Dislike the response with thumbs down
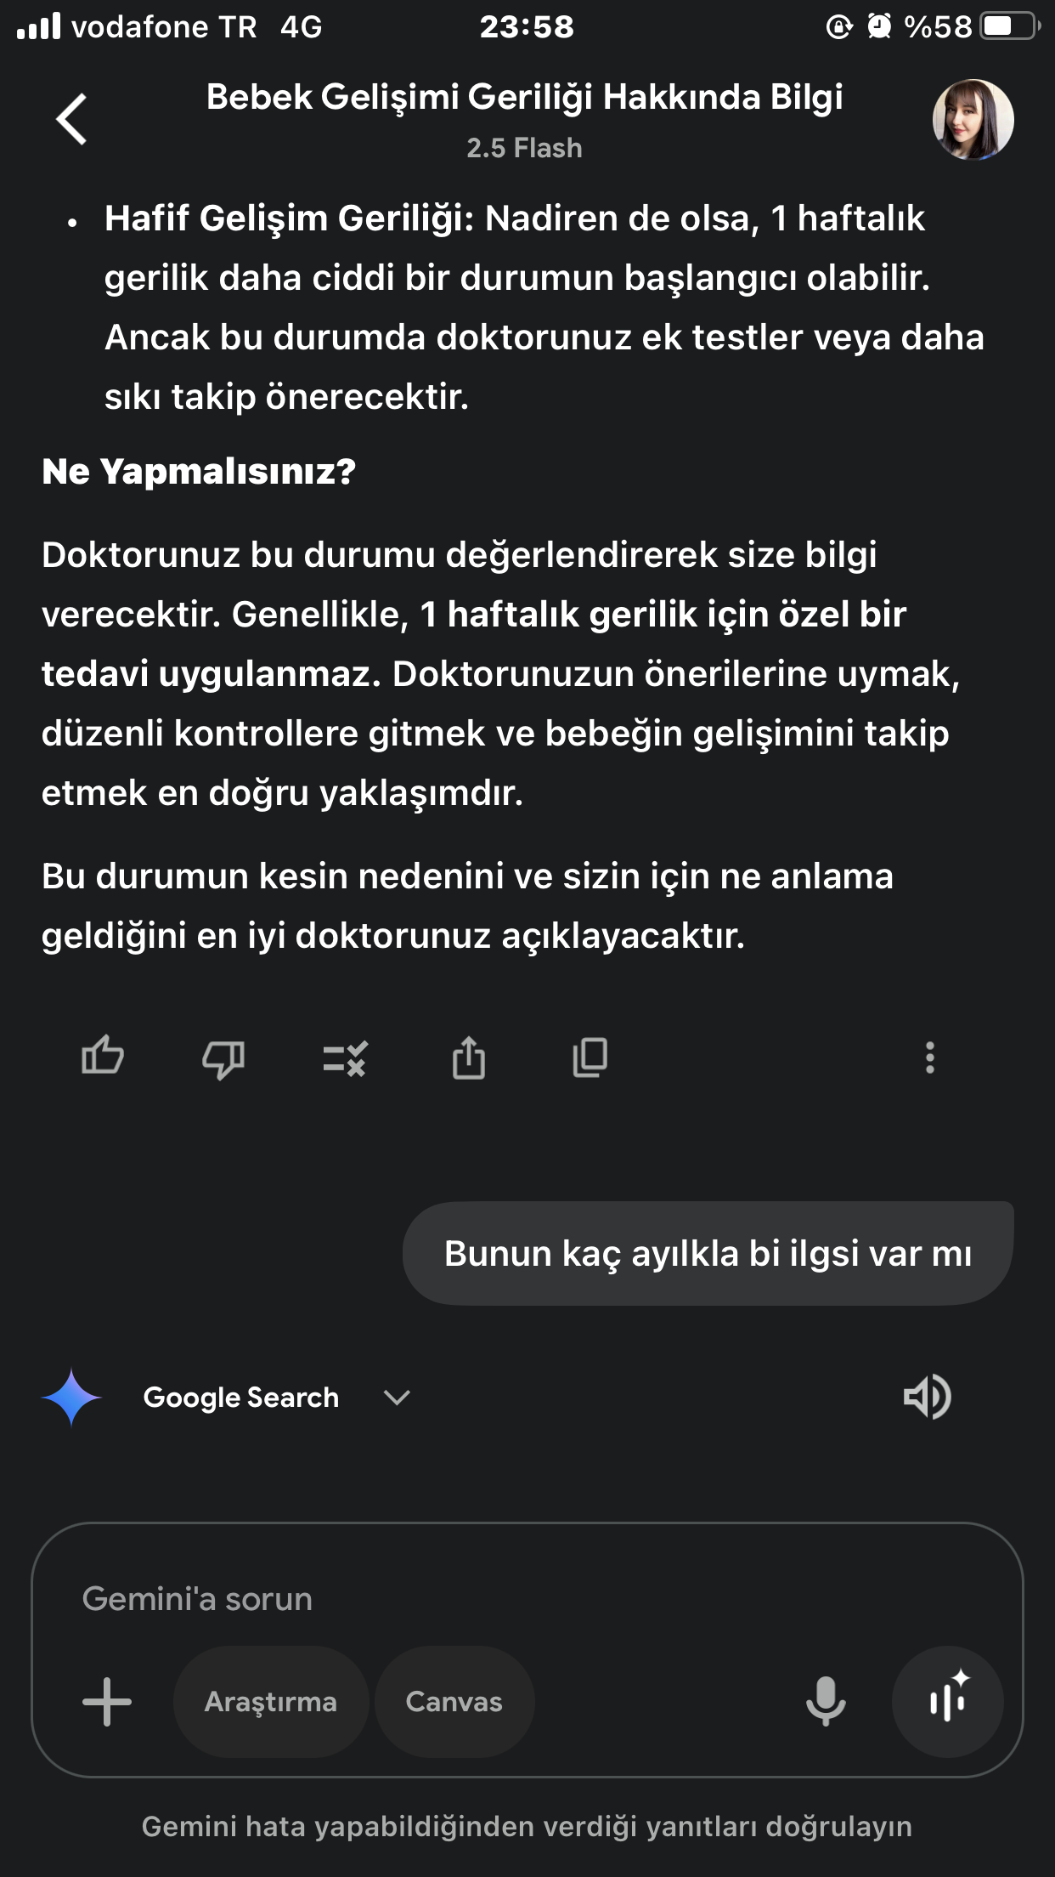The image size is (1055, 1877). coord(223,1059)
